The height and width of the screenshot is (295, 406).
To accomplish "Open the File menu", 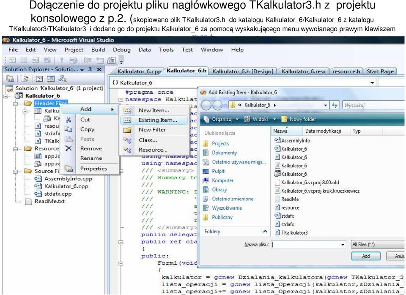I will (x=13, y=50).
